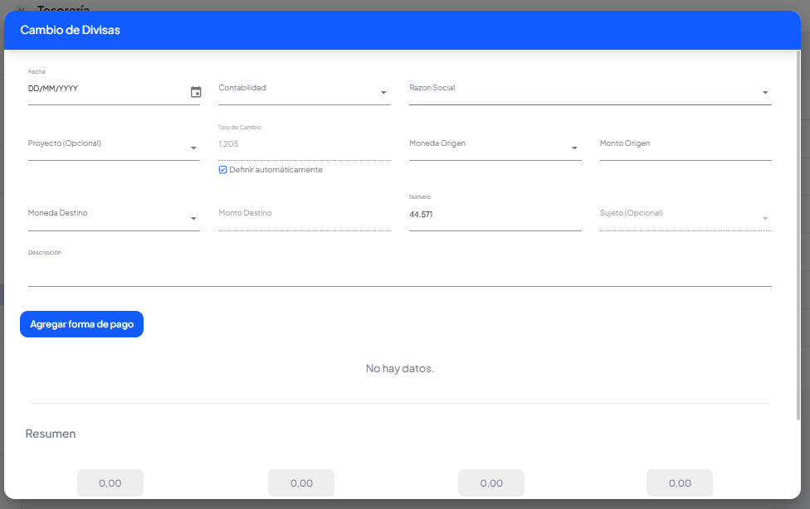This screenshot has height=509, width=810.
Task: Click the Descripción text field
Action: coord(398,272)
